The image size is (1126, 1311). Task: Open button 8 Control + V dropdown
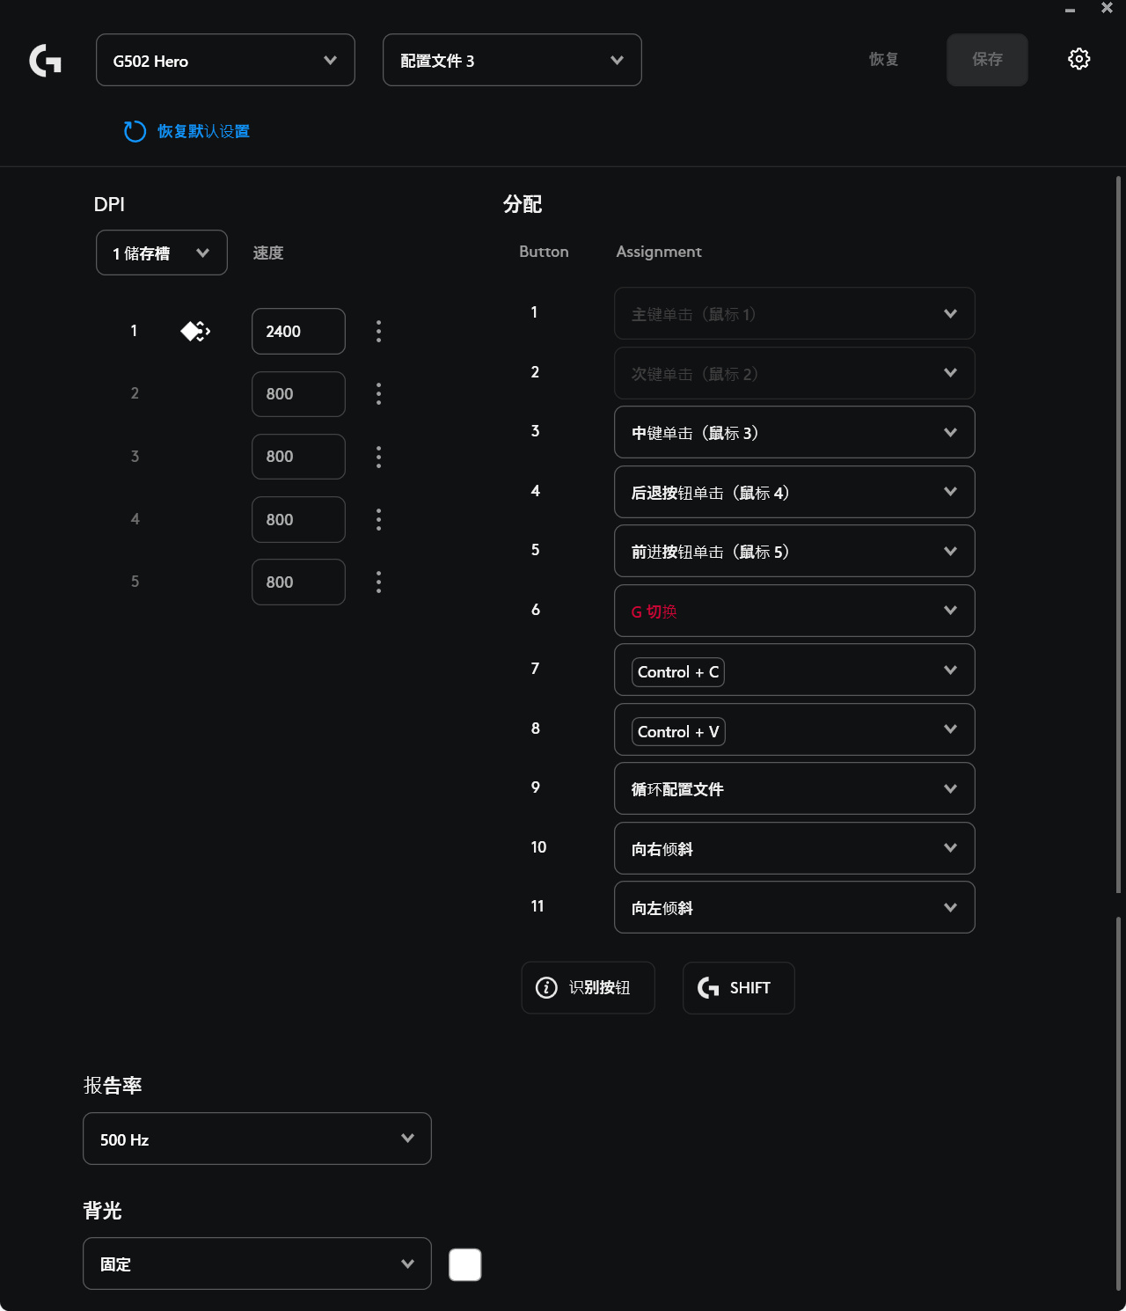(x=794, y=729)
